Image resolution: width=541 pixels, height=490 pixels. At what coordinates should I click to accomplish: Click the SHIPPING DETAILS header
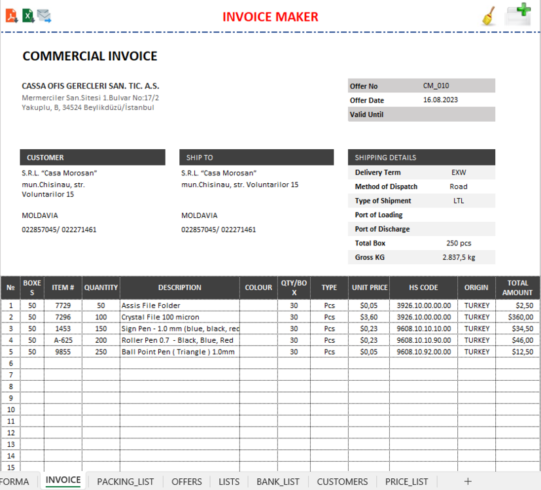(421, 158)
